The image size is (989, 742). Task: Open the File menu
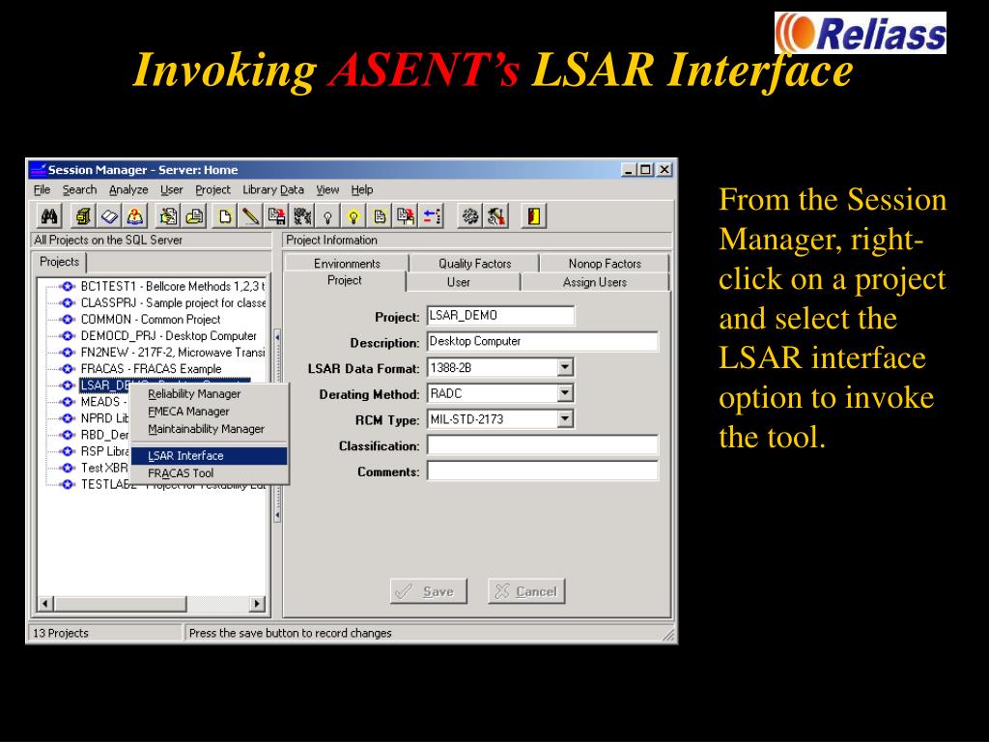tap(42, 190)
